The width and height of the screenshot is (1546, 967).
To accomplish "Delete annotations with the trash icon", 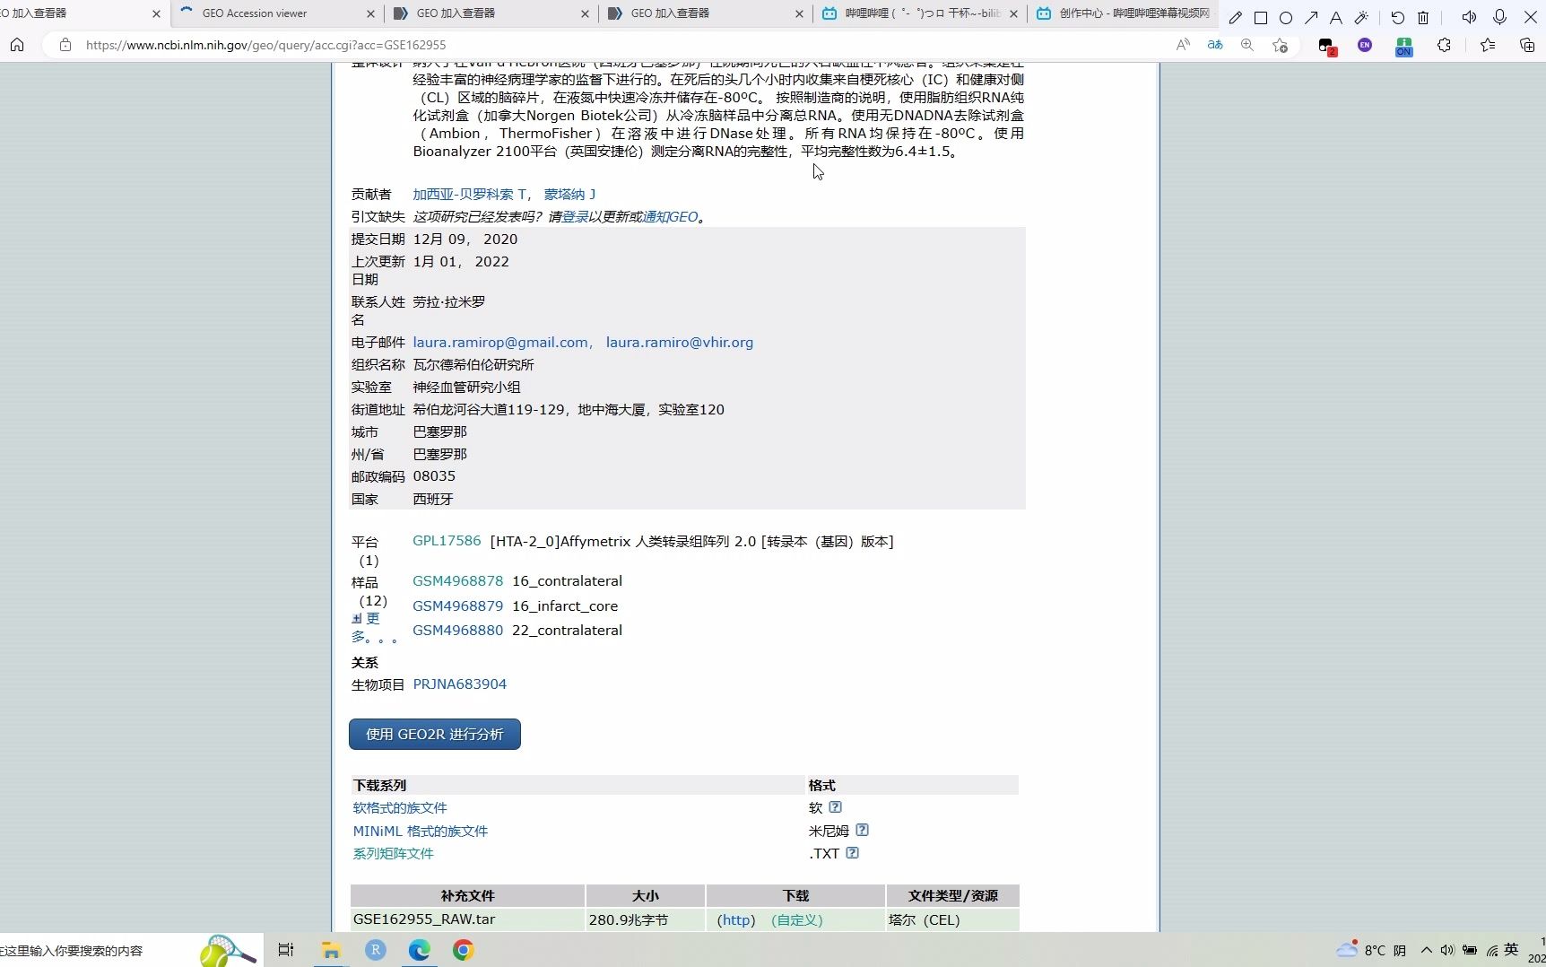I will pyautogui.click(x=1422, y=18).
